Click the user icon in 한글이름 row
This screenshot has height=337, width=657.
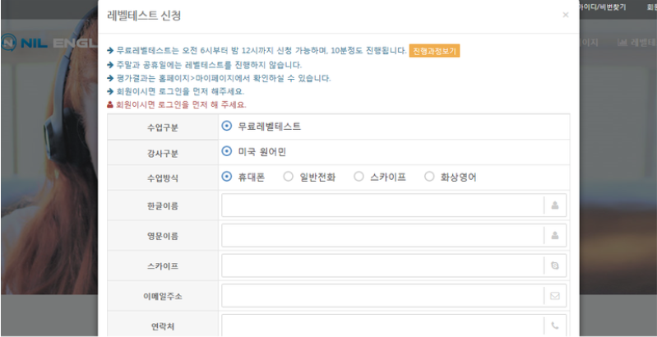[x=555, y=205]
